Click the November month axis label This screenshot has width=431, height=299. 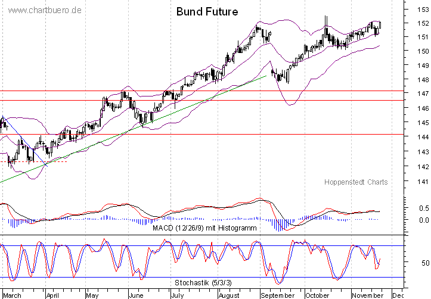coord(367,295)
